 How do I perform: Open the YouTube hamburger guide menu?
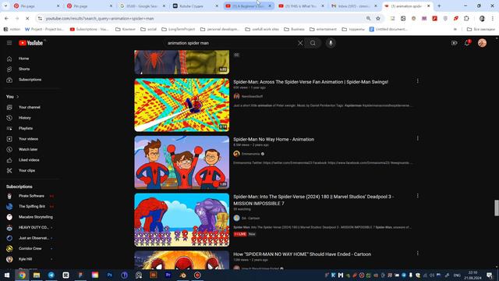click(x=9, y=43)
